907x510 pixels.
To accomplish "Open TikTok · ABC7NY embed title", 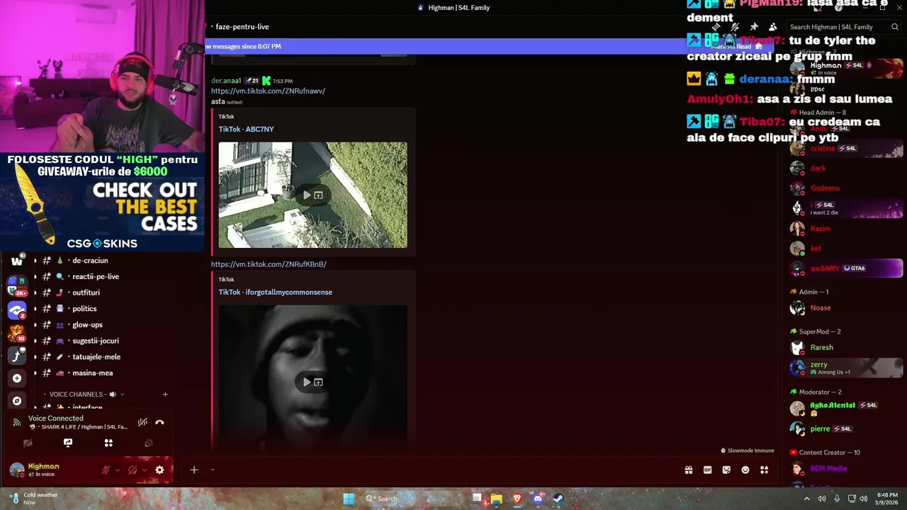I will tap(246, 130).
